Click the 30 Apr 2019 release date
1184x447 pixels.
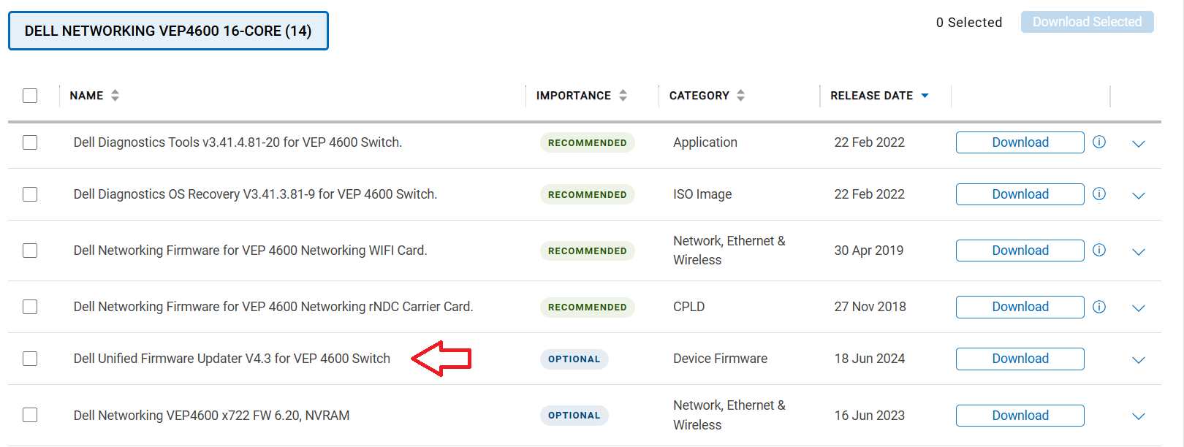pos(869,251)
